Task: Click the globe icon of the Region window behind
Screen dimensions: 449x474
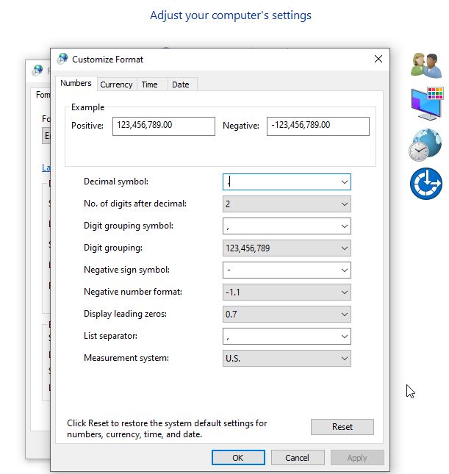Action: (37, 71)
